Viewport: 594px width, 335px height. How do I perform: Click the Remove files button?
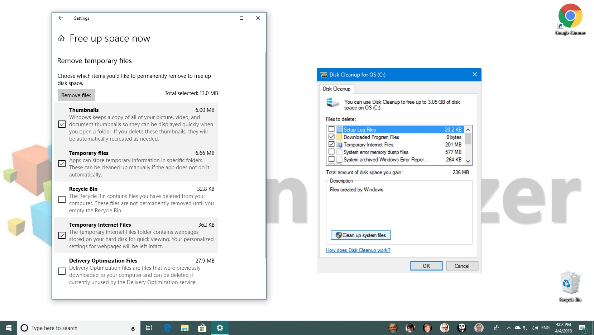click(x=76, y=95)
